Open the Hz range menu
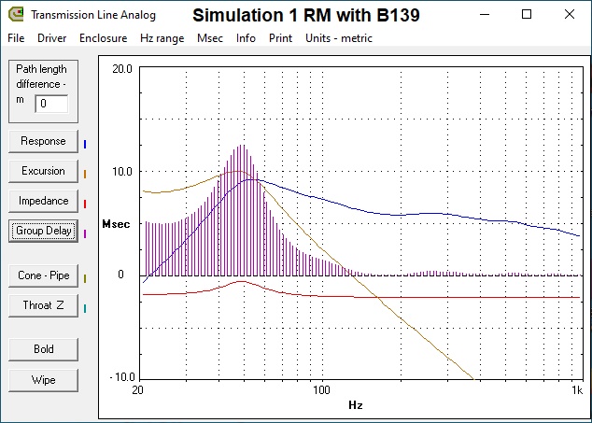592x423 pixels. click(x=162, y=38)
